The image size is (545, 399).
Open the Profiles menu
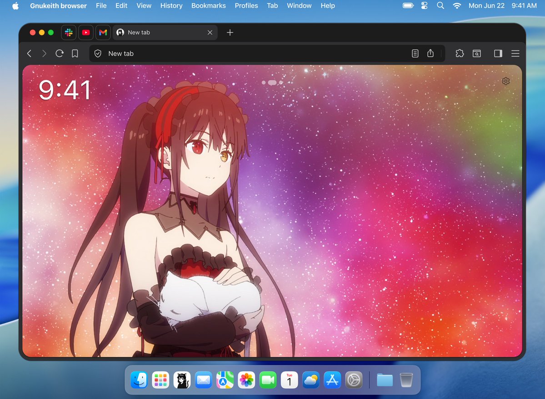pos(246,5)
